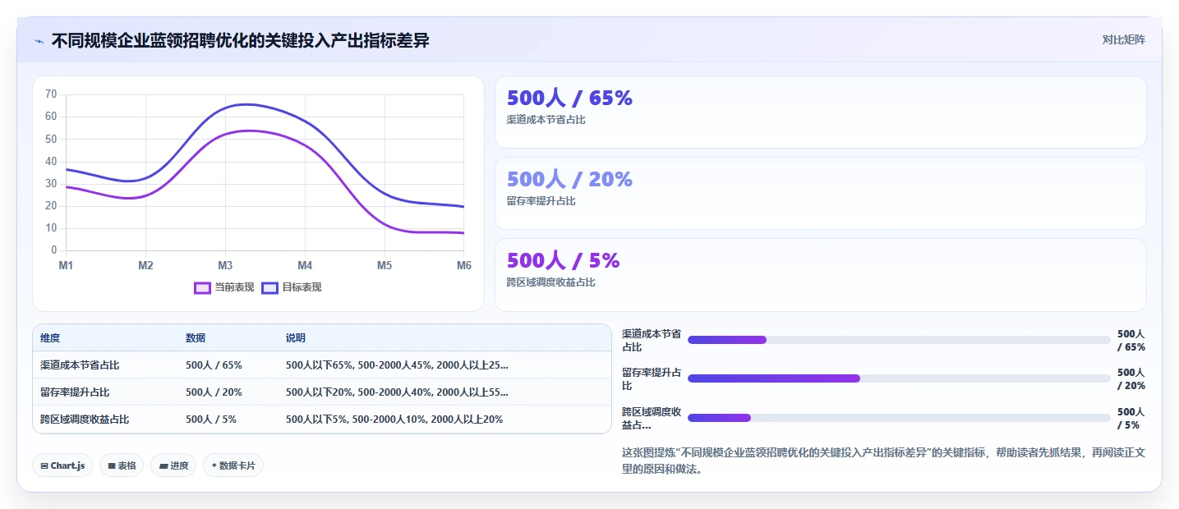Click the 留存率提升占比 label under the 20% card

point(541,201)
